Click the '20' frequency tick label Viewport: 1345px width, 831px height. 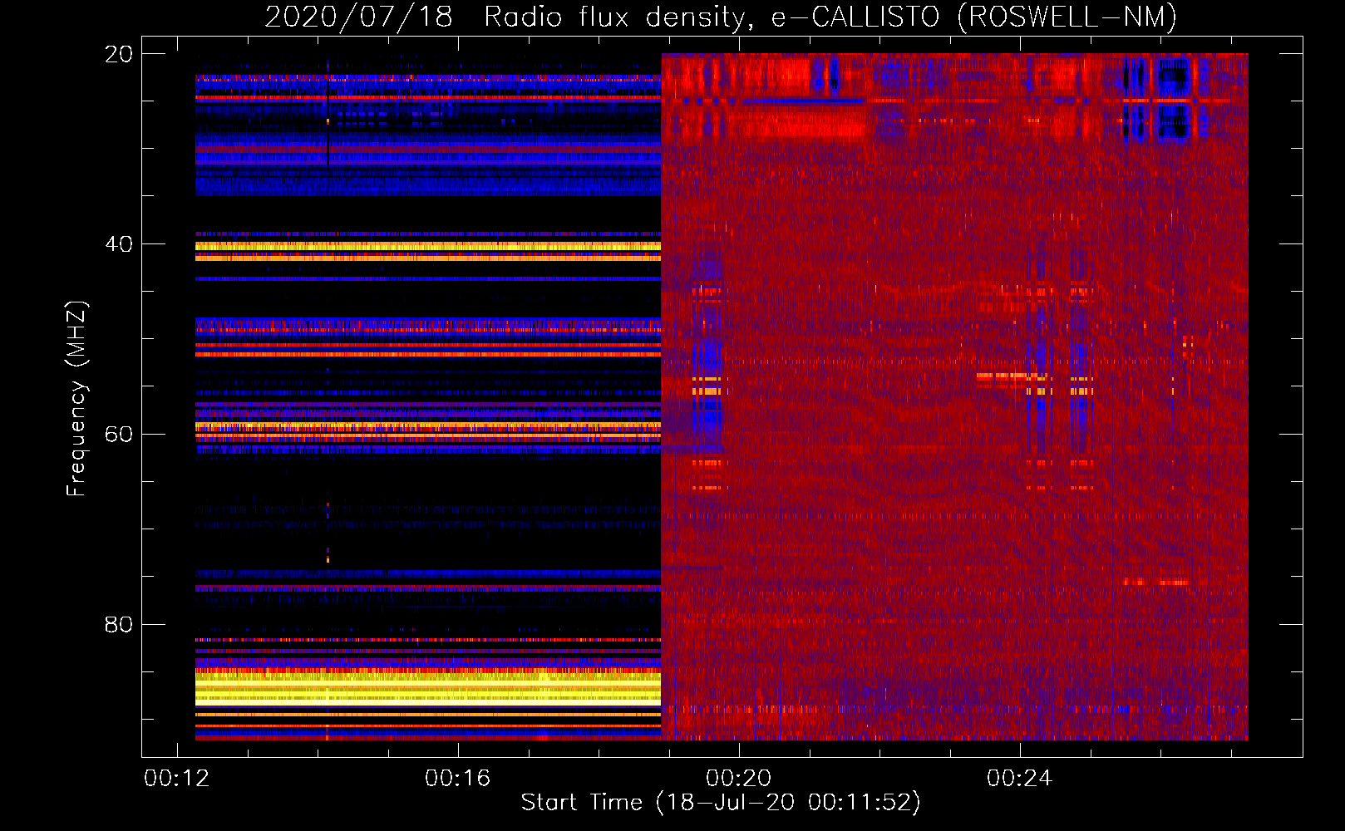pos(119,54)
